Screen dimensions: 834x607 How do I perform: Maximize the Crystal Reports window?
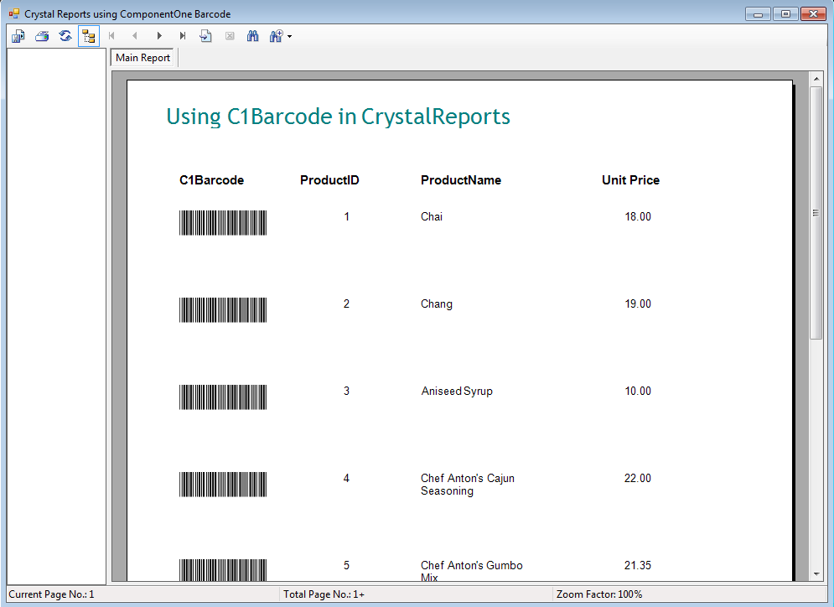coord(785,13)
